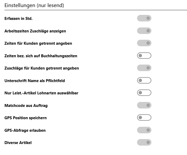Click the Arbeitszeiten Zuschläge anzeigen label text

(x=35, y=31)
